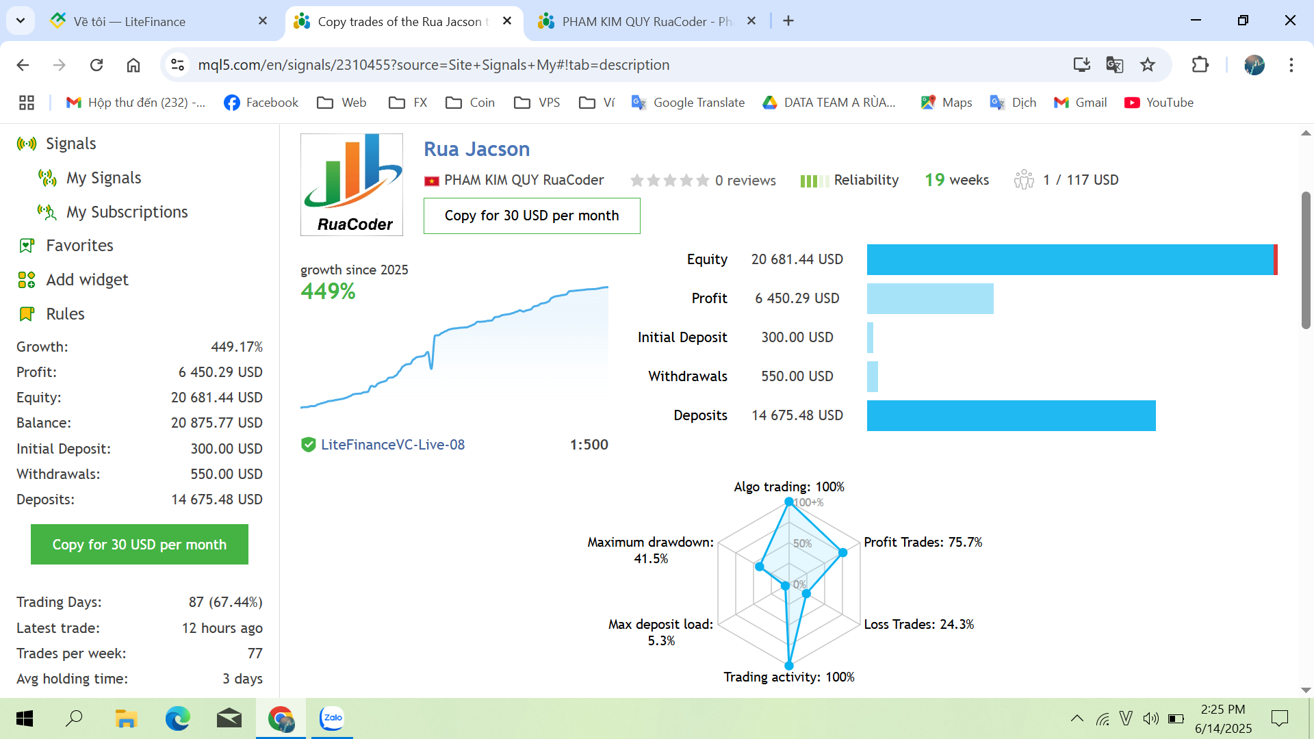The image size is (1314, 739).
Task: Click the green Copy for 30 USD button
Action: pos(140,545)
